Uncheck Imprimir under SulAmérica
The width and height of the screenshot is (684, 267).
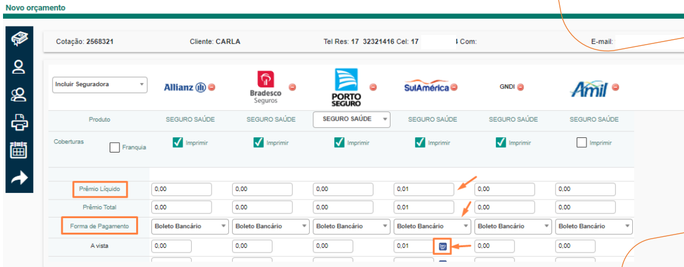tap(420, 142)
